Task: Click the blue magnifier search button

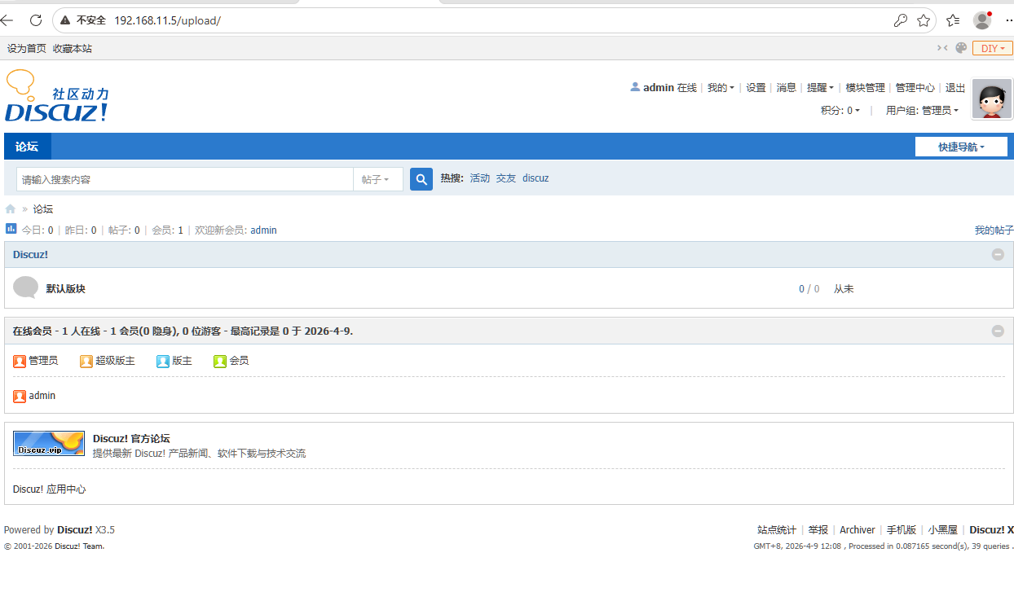Action: pos(421,179)
